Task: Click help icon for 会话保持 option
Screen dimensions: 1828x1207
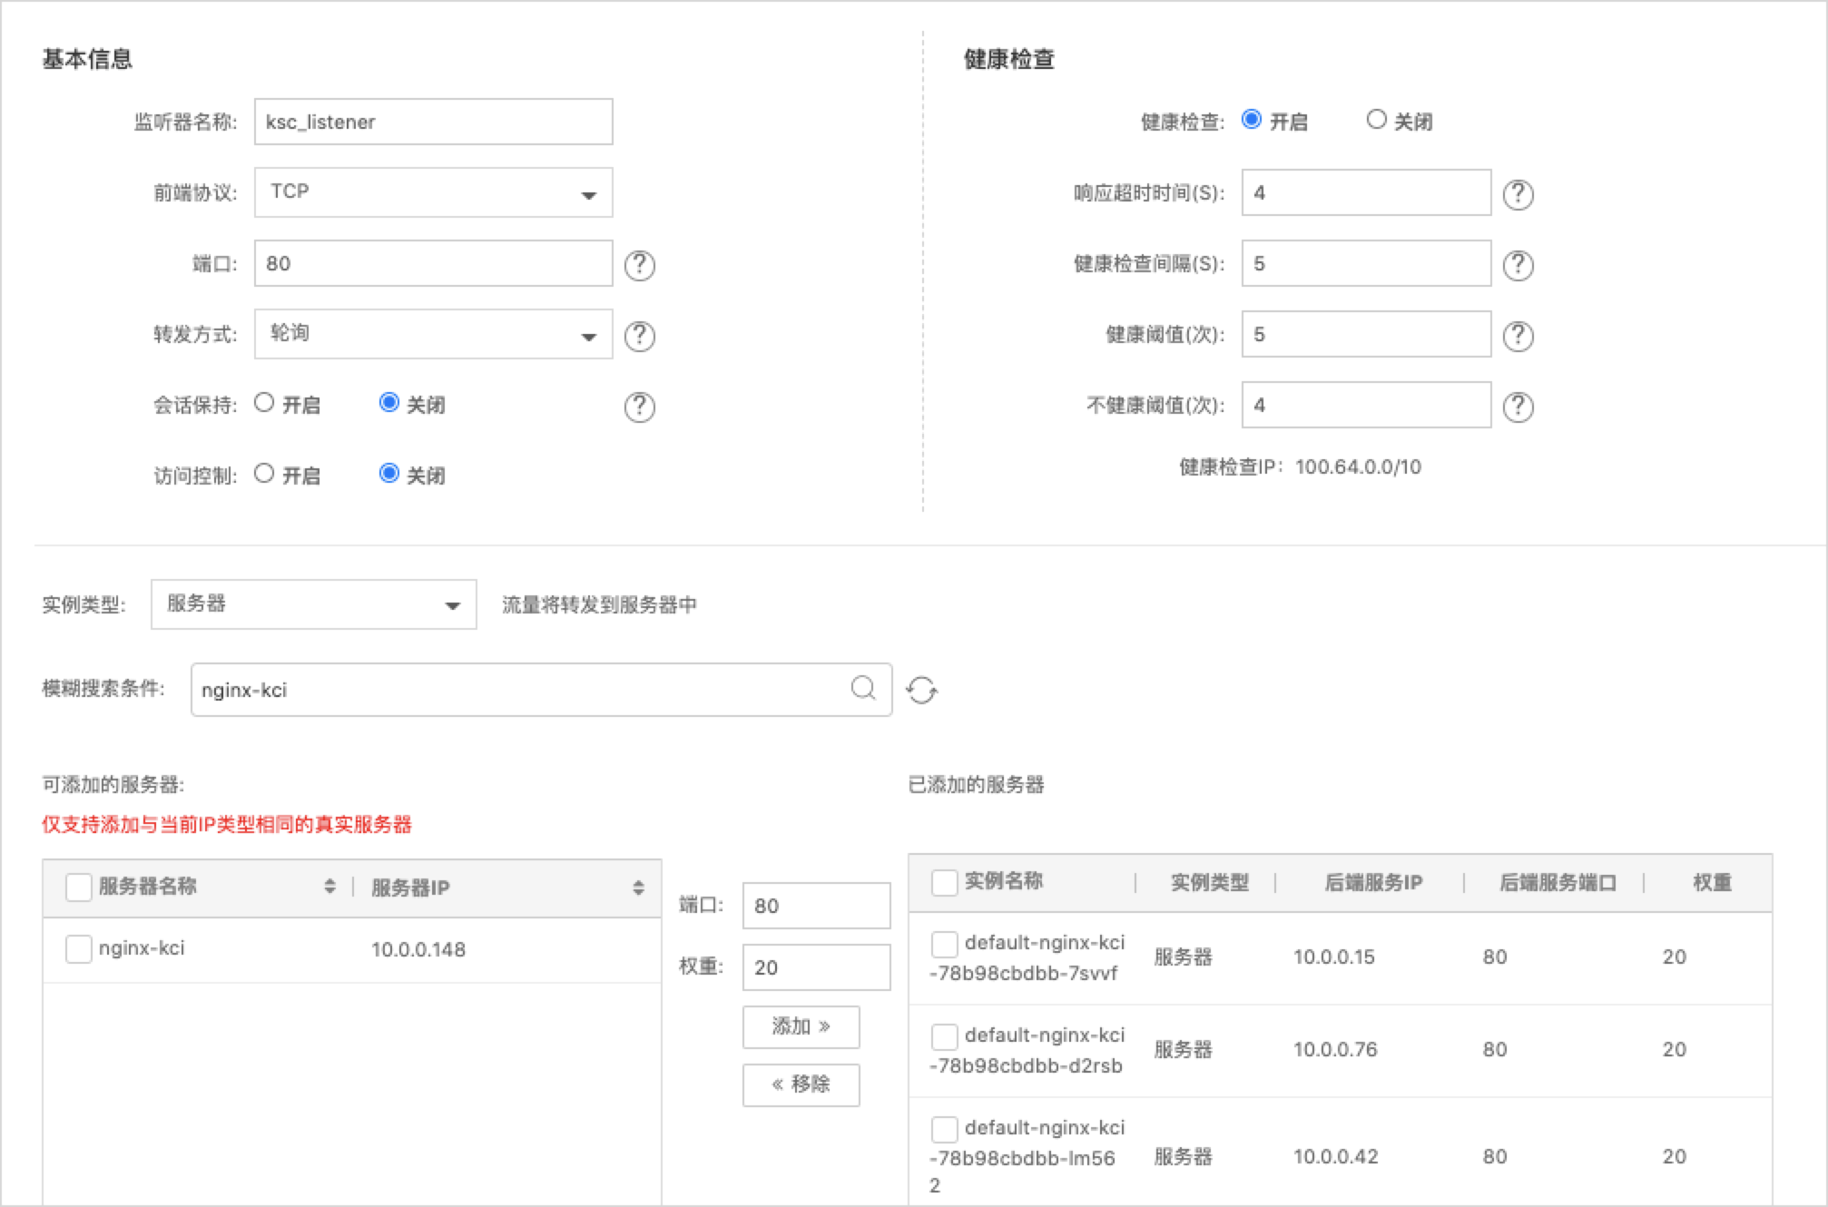Action: 639,407
